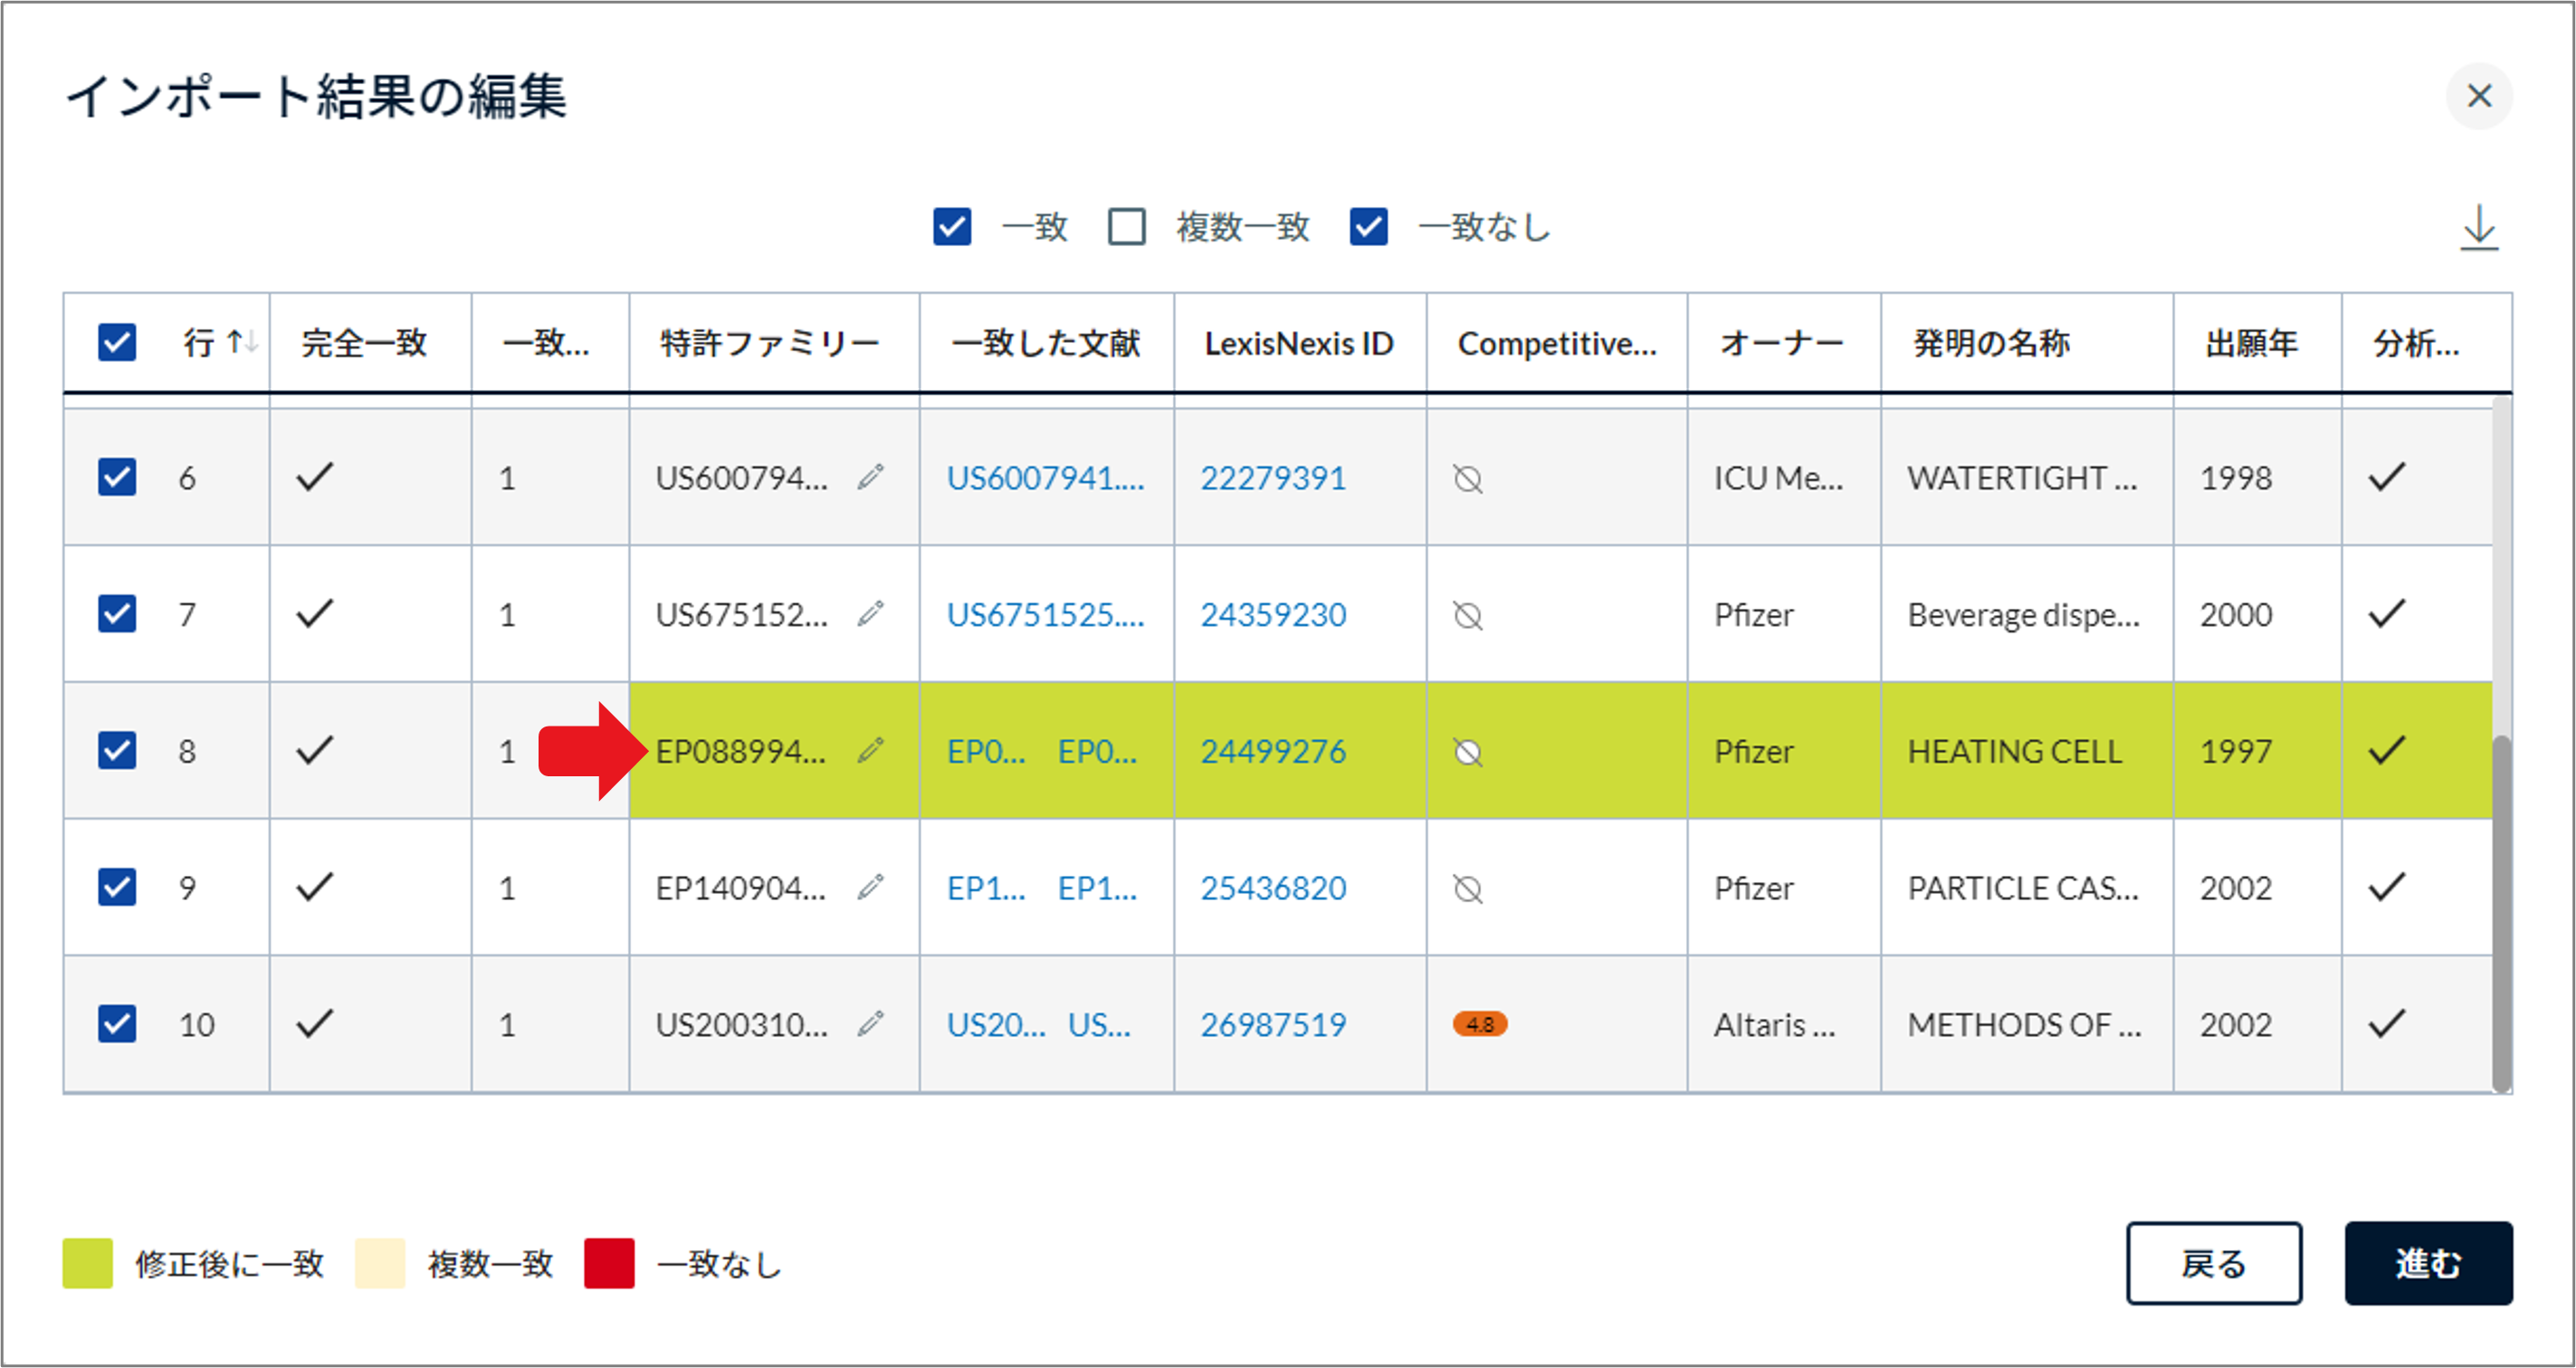
Task: Click the download results icon
Action: pos(2479,228)
